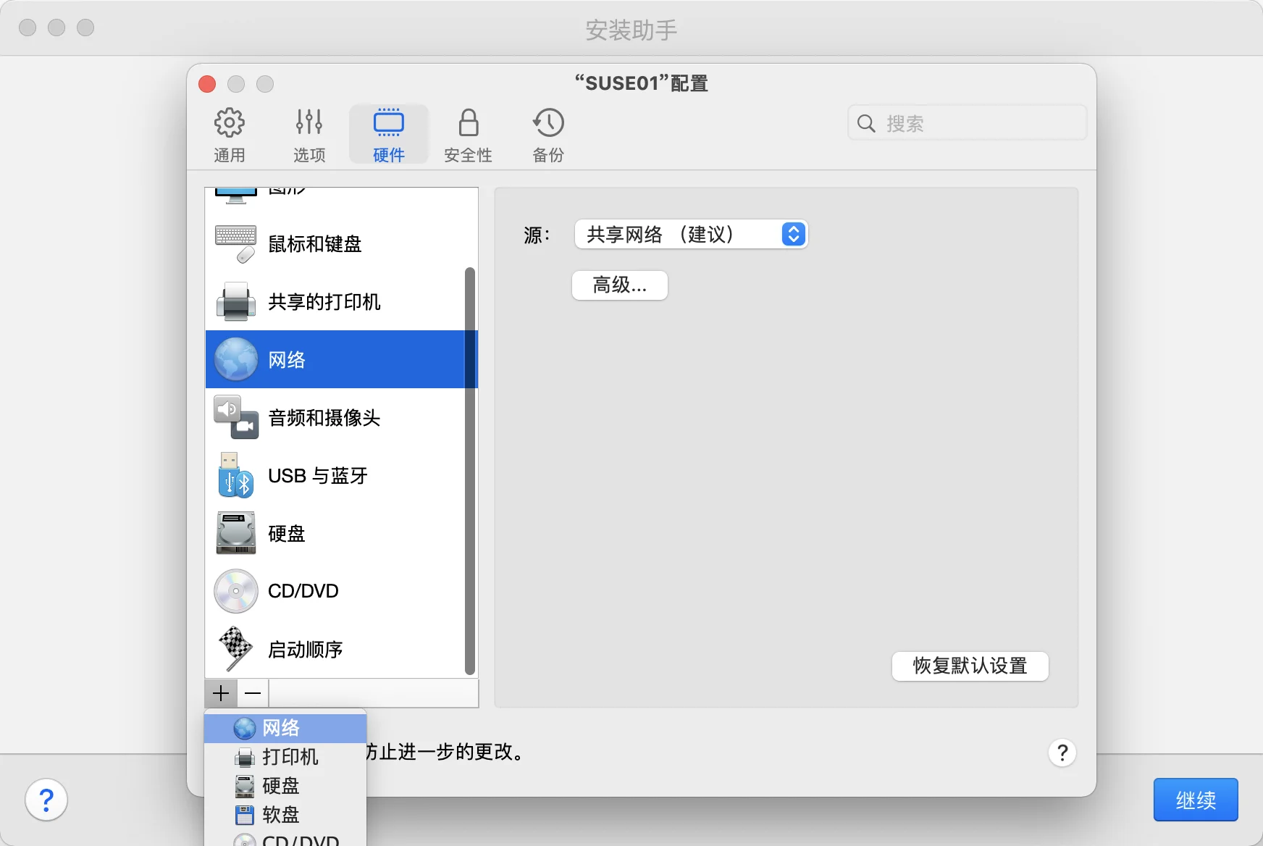Choose 软盘 from add-device popup menu
1263x846 pixels.
285,815
